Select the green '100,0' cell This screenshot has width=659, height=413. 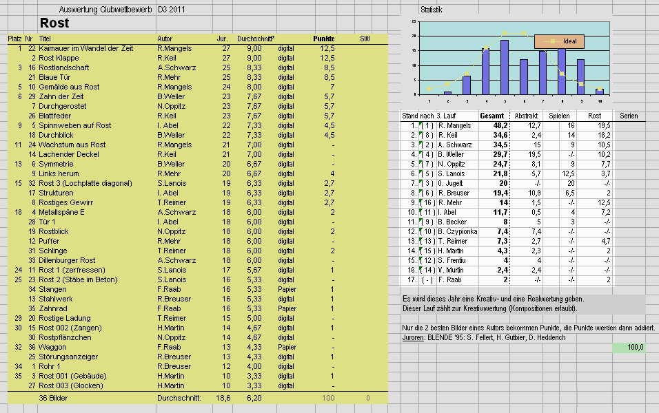click(x=628, y=348)
